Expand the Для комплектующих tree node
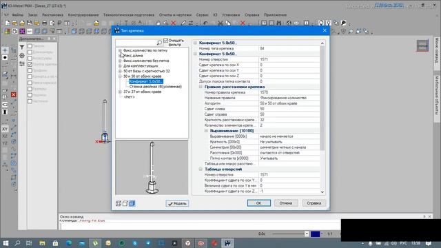 tap(120, 66)
